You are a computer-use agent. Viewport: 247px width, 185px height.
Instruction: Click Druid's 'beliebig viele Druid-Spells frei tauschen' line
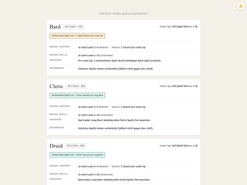[114, 180]
